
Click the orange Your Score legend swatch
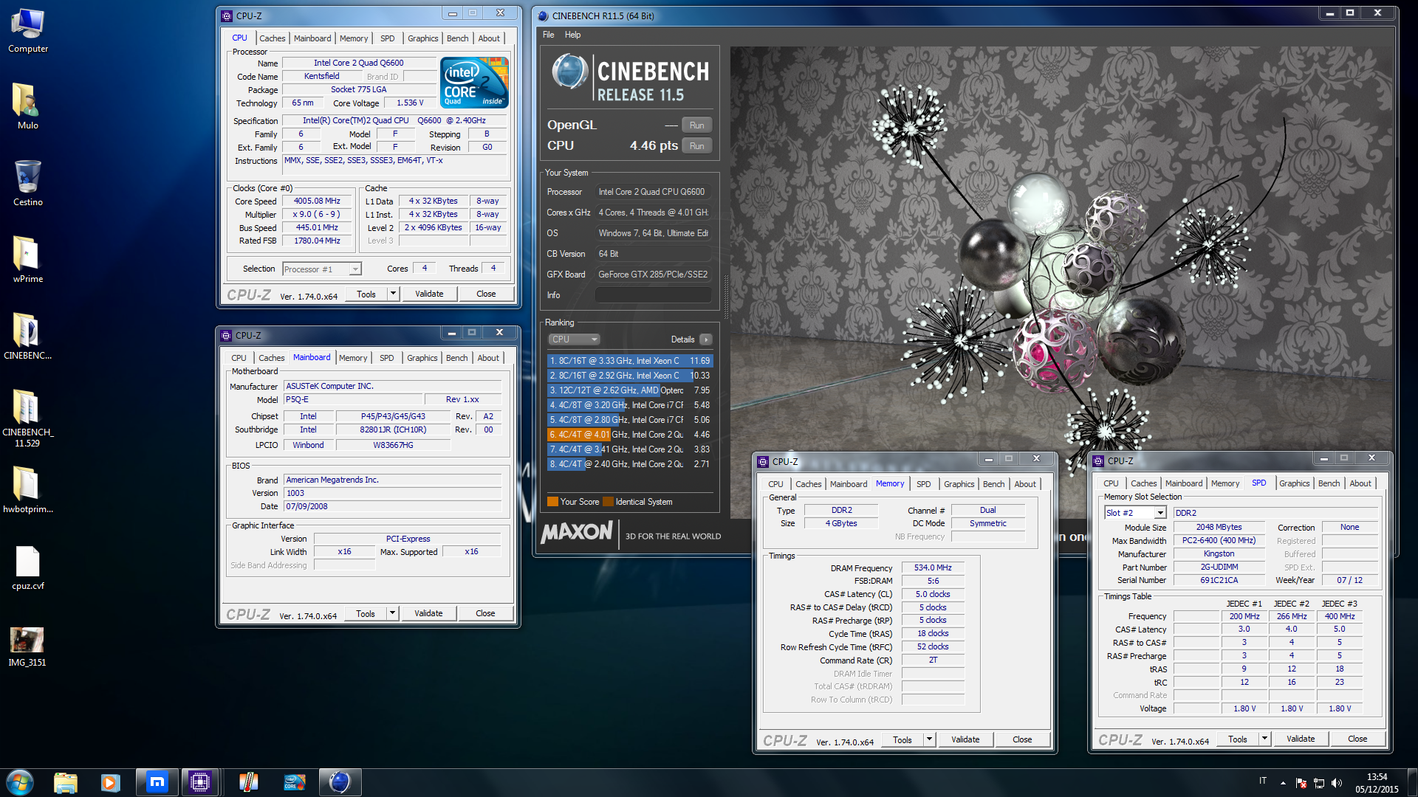point(552,502)
